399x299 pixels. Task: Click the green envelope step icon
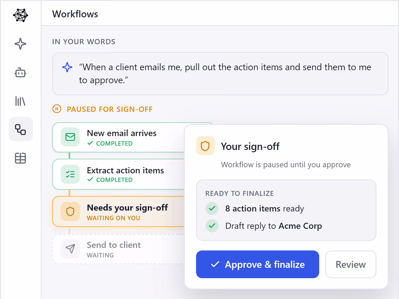tap(70, 137)
